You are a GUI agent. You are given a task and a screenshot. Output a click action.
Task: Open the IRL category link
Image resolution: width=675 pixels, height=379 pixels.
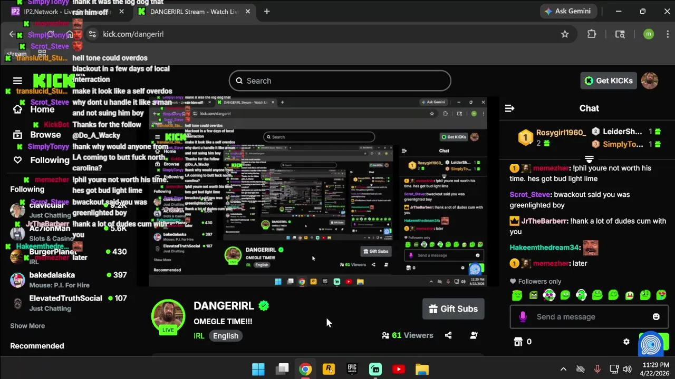[199, 336]
